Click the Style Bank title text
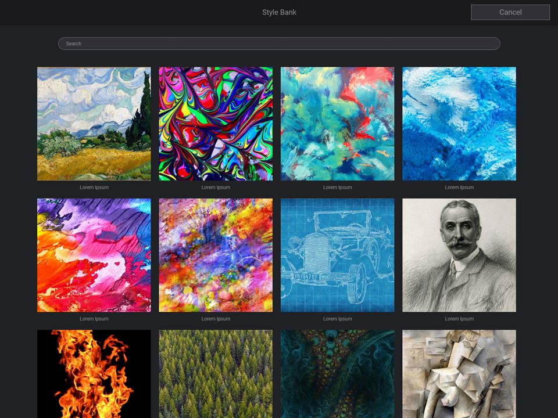 click(280, 12)
